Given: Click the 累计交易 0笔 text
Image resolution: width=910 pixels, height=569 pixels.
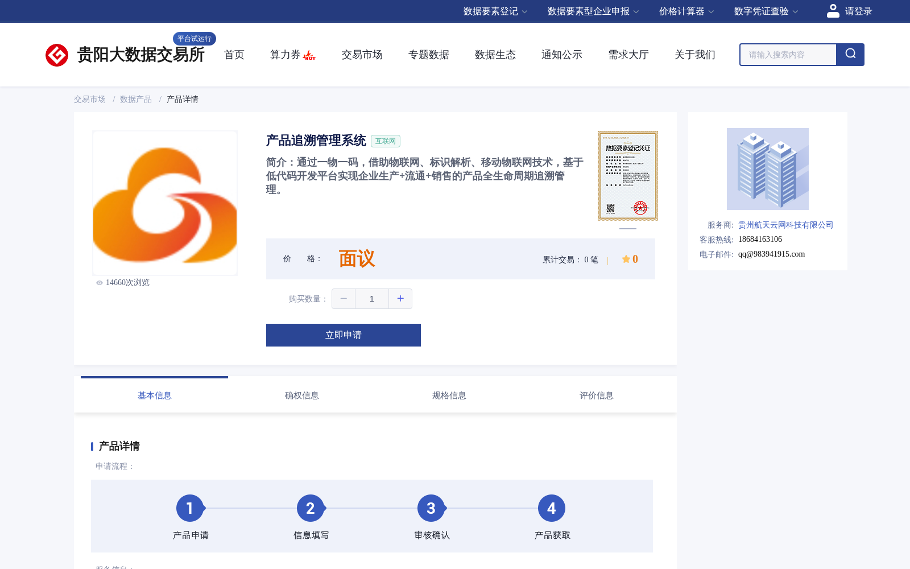Looking at the screenshot, I should pos(570,259).
